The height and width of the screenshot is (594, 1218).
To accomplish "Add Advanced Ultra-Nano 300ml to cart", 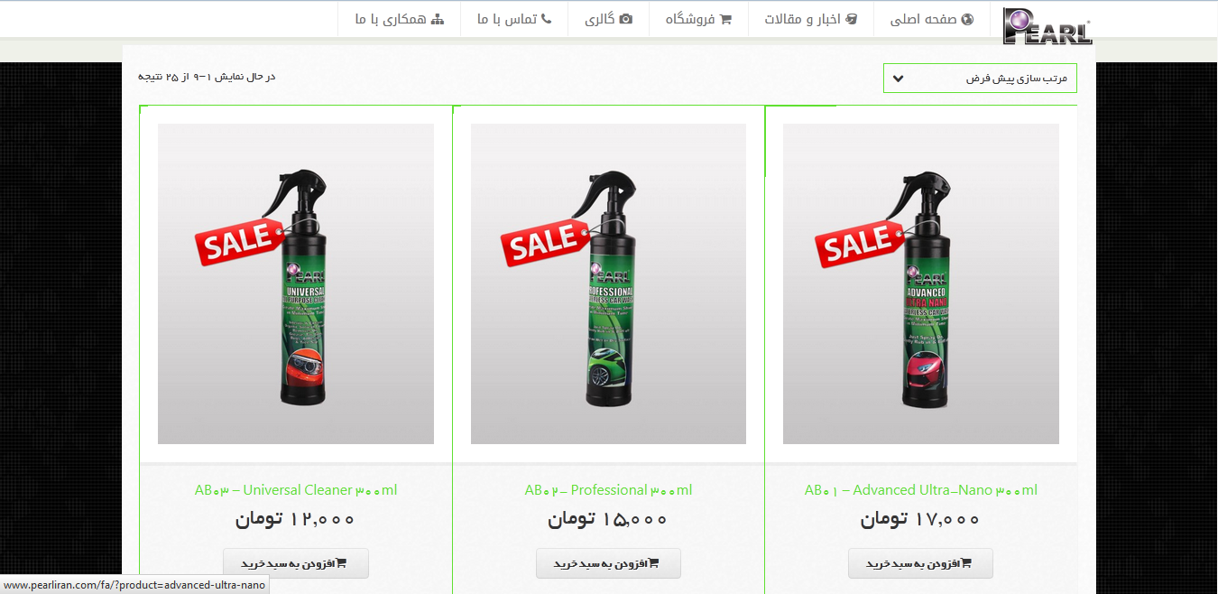I will 920,563.
